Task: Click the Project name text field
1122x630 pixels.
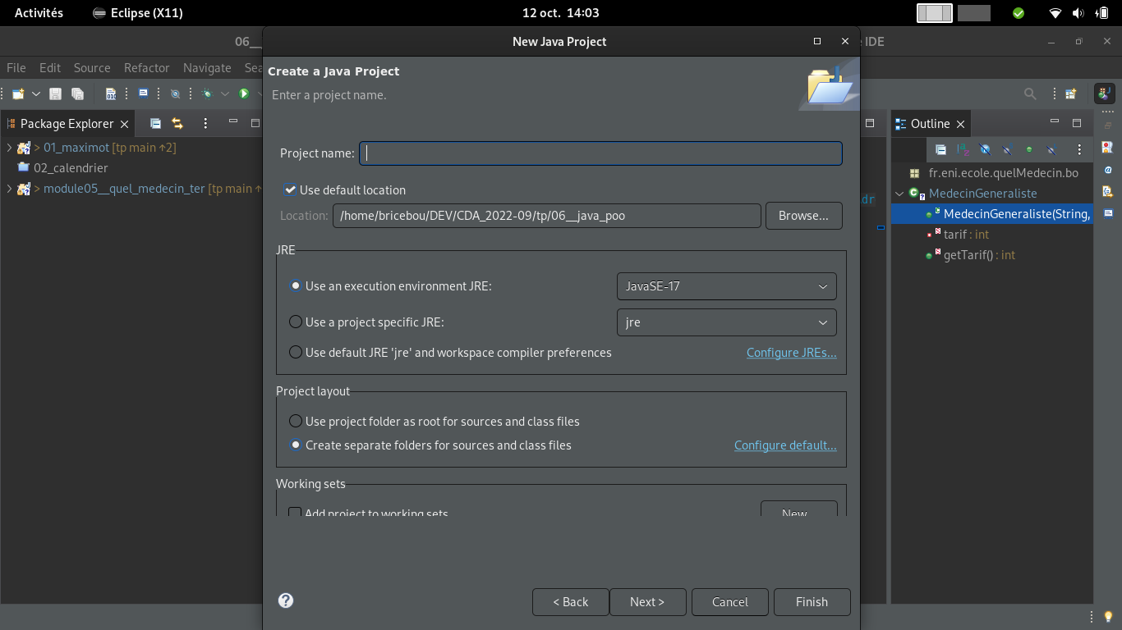Action: coord(600,153)
